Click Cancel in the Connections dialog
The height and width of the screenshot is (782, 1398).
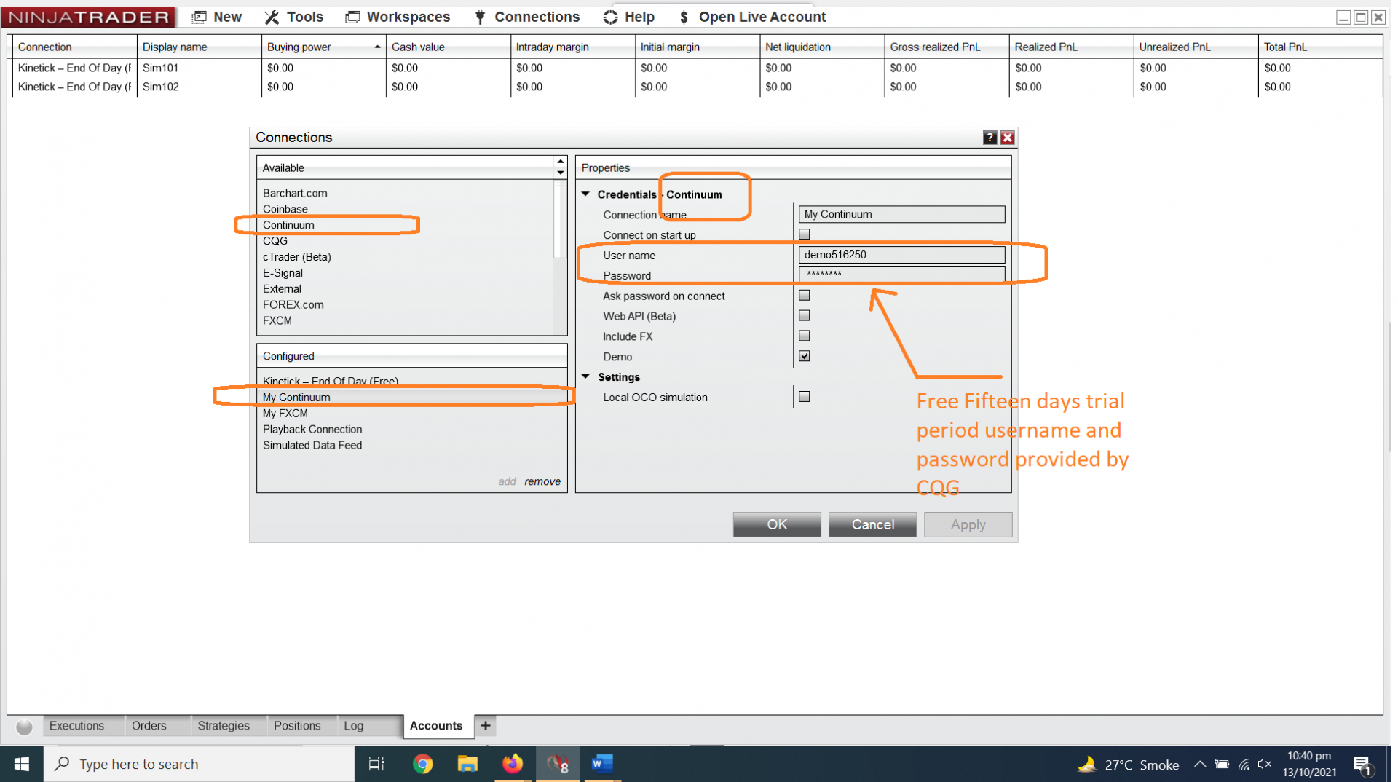tap(872, 524)
